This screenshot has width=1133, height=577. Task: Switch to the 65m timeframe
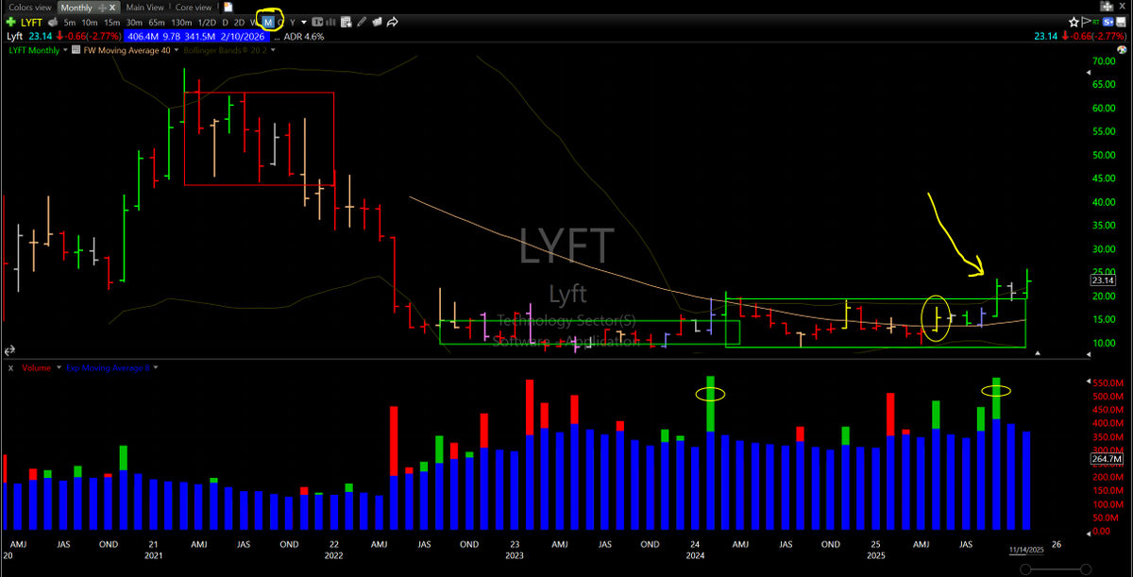coord(157,23)
